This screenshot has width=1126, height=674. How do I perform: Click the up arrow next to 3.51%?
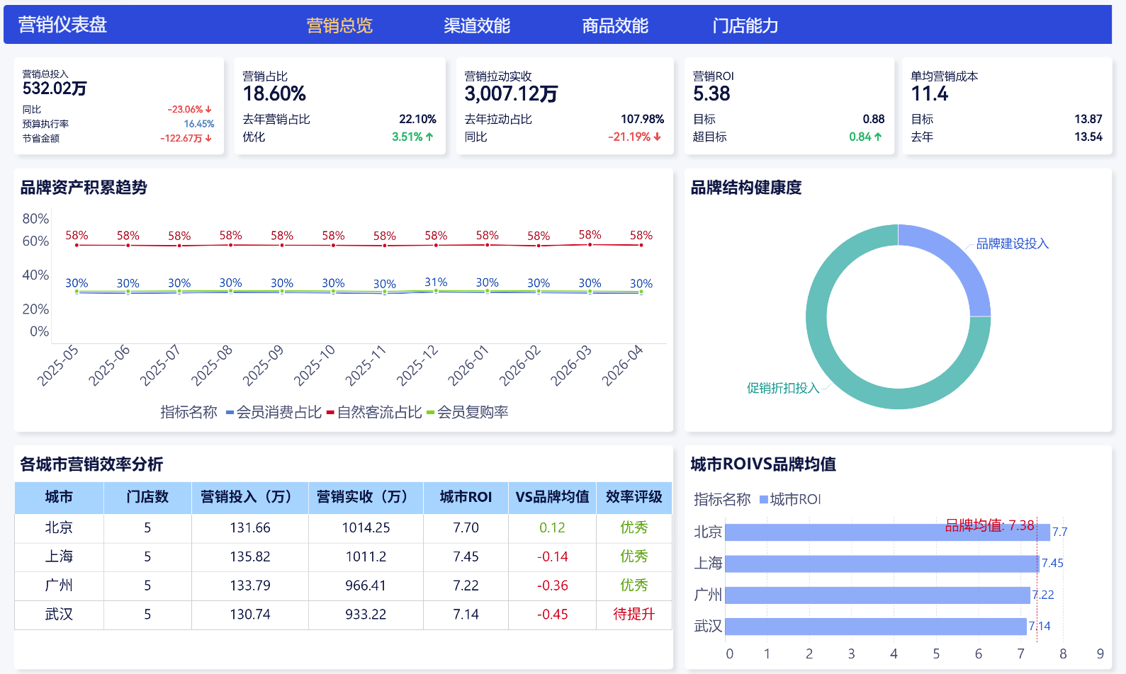(x=429, y=137)
